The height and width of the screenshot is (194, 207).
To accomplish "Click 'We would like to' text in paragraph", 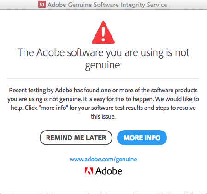I will pos(177,99).
